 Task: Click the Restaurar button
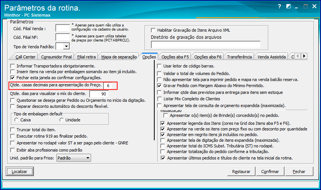pyautogui.click(x=241, y=171)
